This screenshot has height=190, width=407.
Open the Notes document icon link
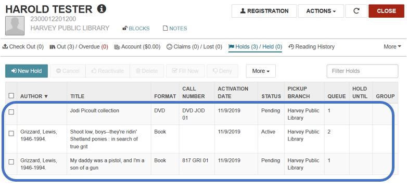coord(175,28)
